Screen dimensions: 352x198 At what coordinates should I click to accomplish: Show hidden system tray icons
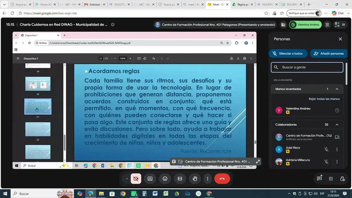tap(289, 193)
